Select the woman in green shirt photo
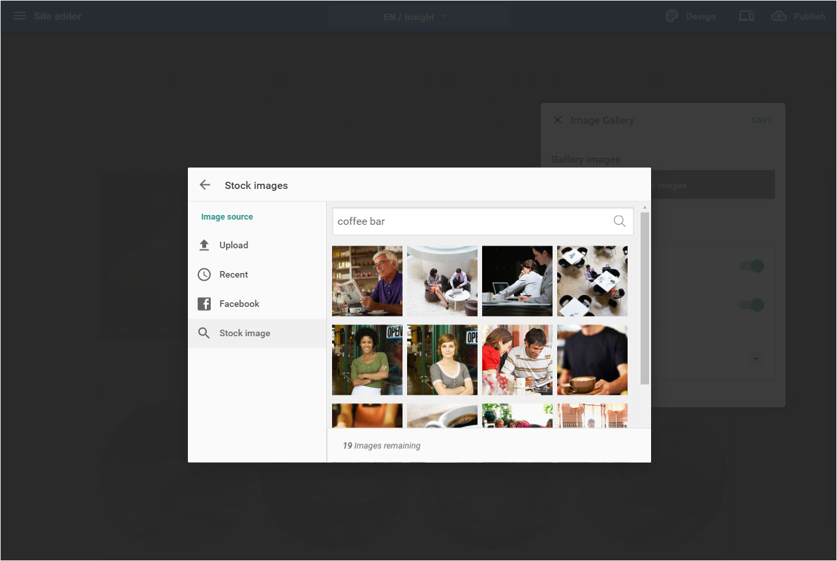Screen dimensions: 837x561 pos(367,360)
